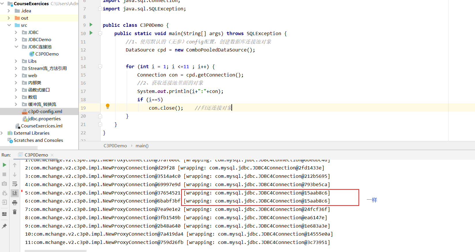Screen dimensions: 475x252
Task: Click console line starting with 5:com.mchange
Action: pos(177,193)
